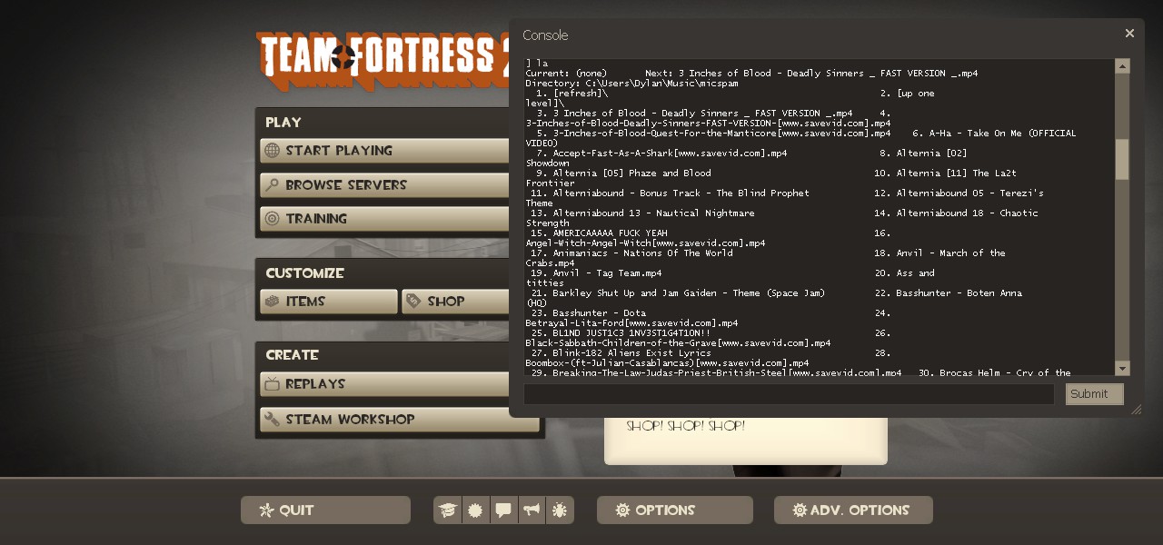Click the console scrollbar down arrow
Viewport: 1163px width, 545px height.
point(1122,368)
